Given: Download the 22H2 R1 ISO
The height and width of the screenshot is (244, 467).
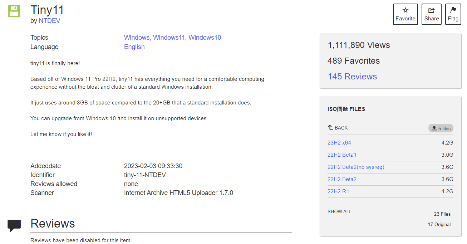Looking at the screenshot, I should point(338,191).
